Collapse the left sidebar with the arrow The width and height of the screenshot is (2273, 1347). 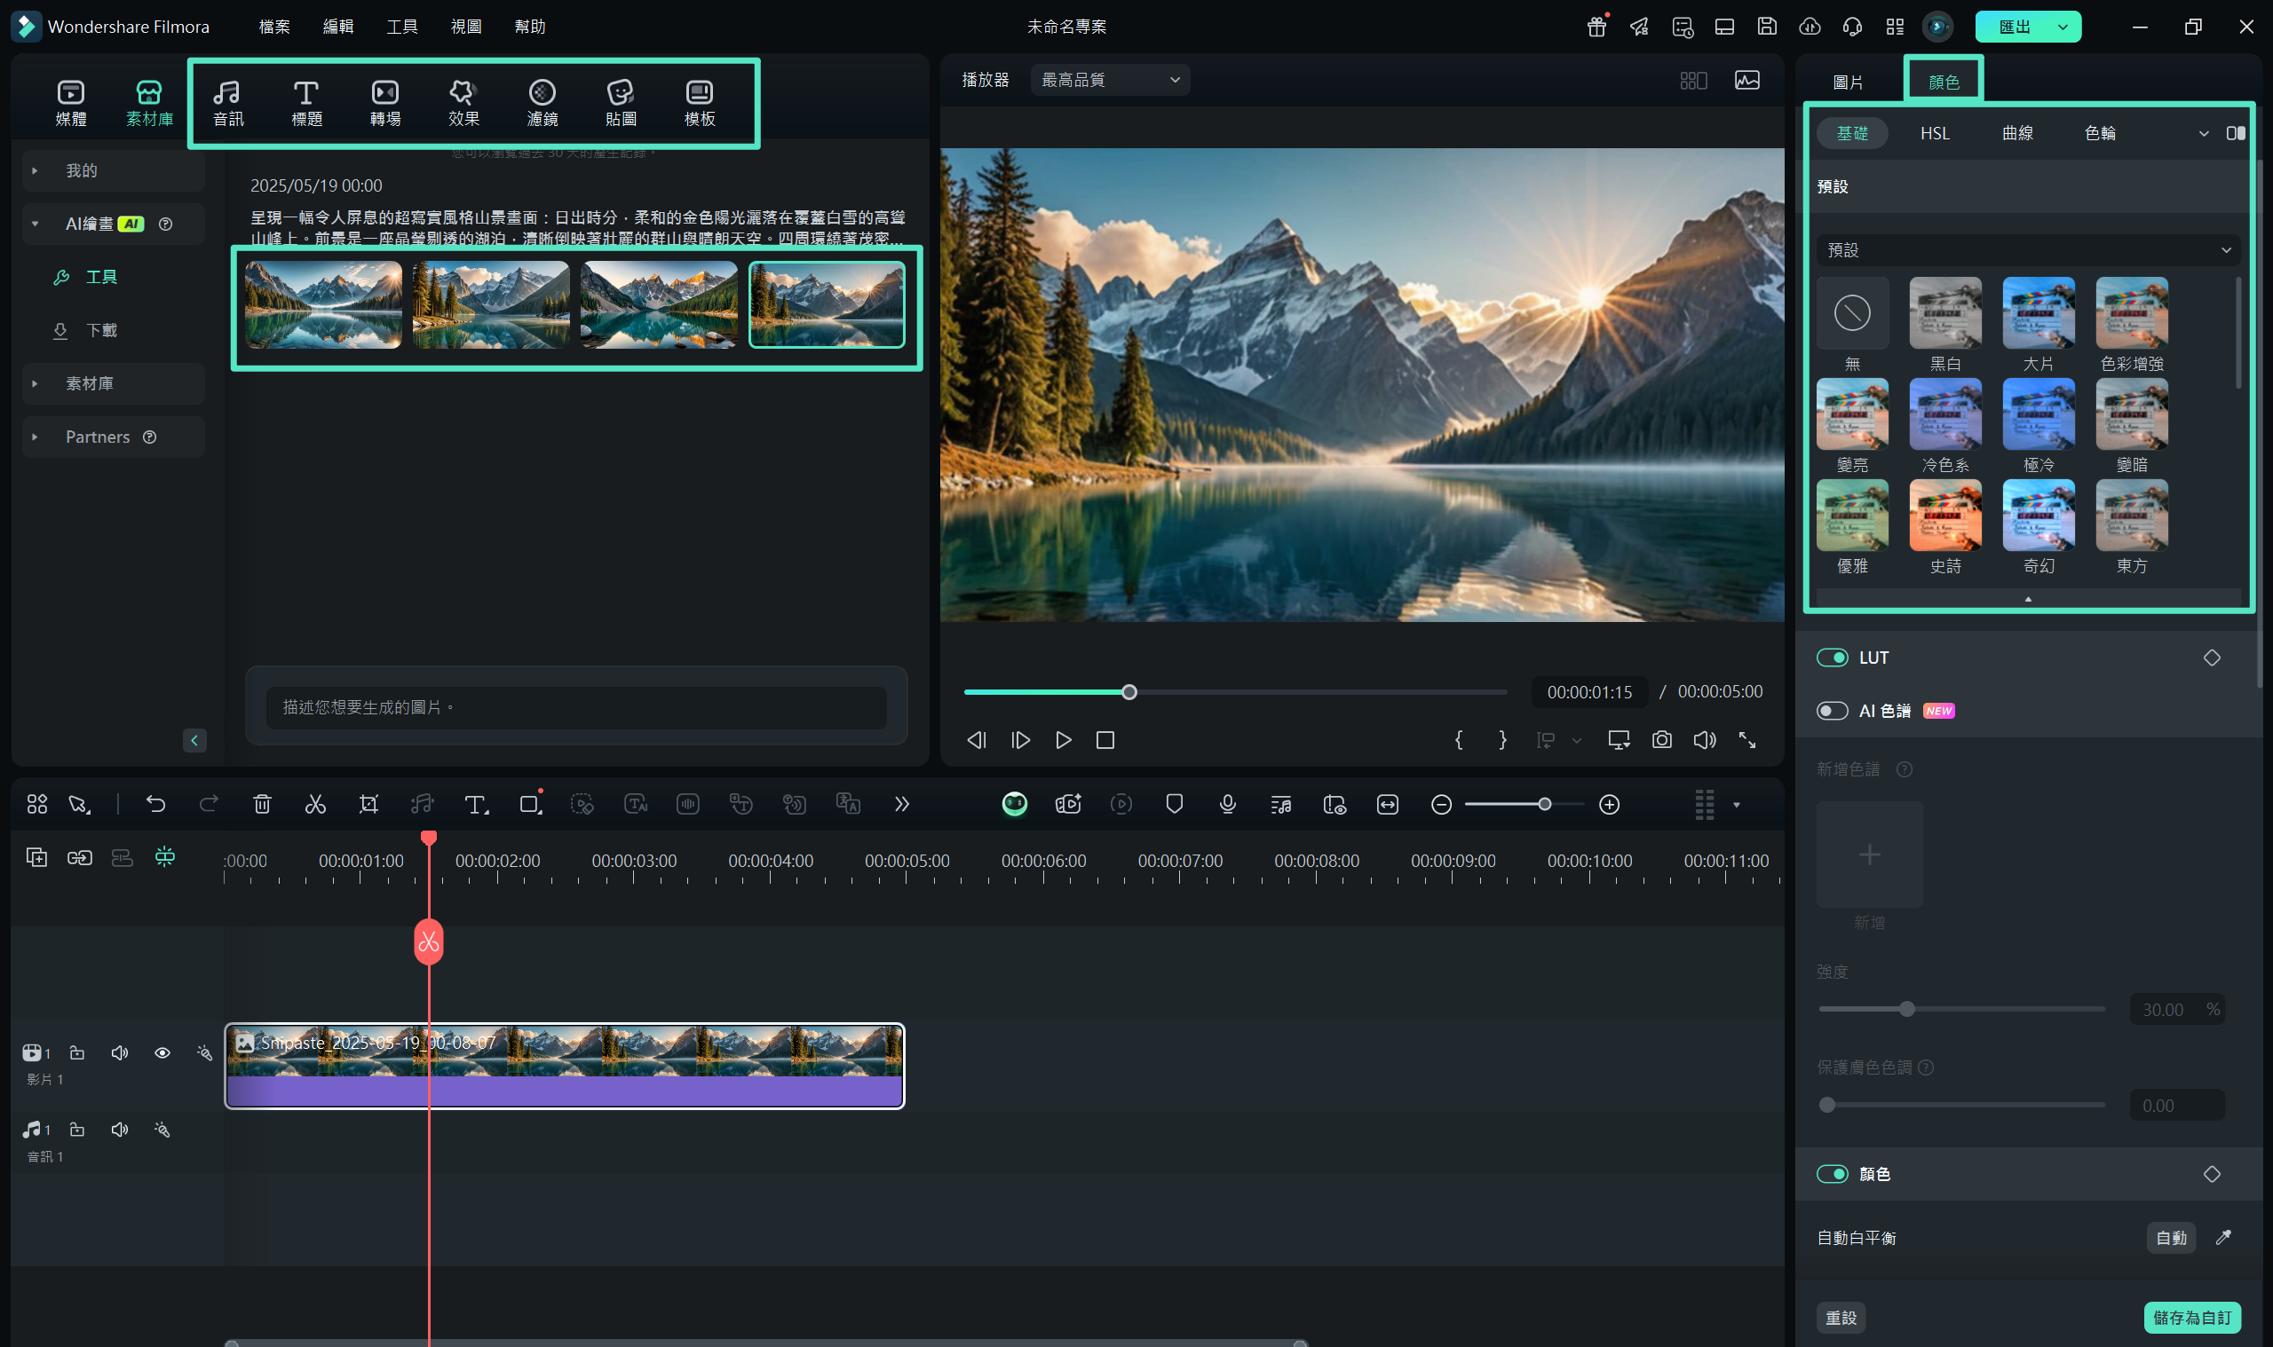click(194, 740)
